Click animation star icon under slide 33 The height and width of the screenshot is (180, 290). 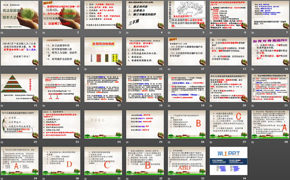169,179
